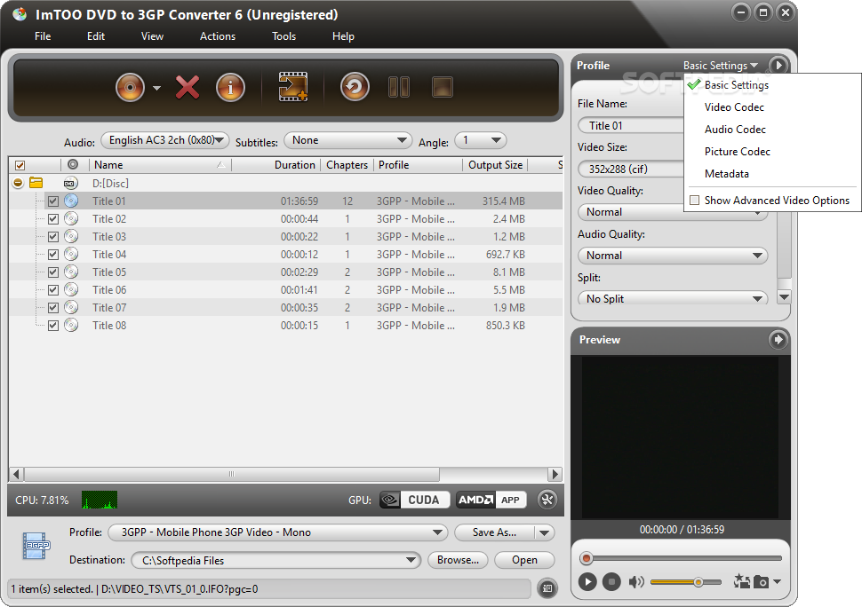
Task: Uncheck the Title 04 checkbox
Action: (53, 255)
